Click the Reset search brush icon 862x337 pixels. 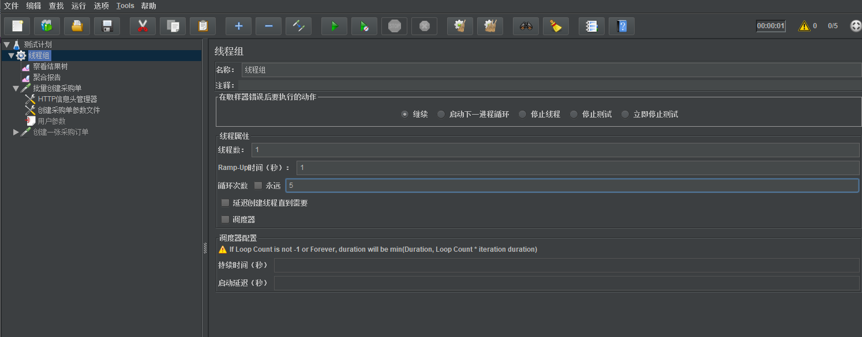[x=556, y=26]
